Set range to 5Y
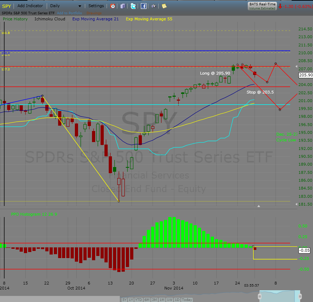313x302 pixels. pos(124,300)
